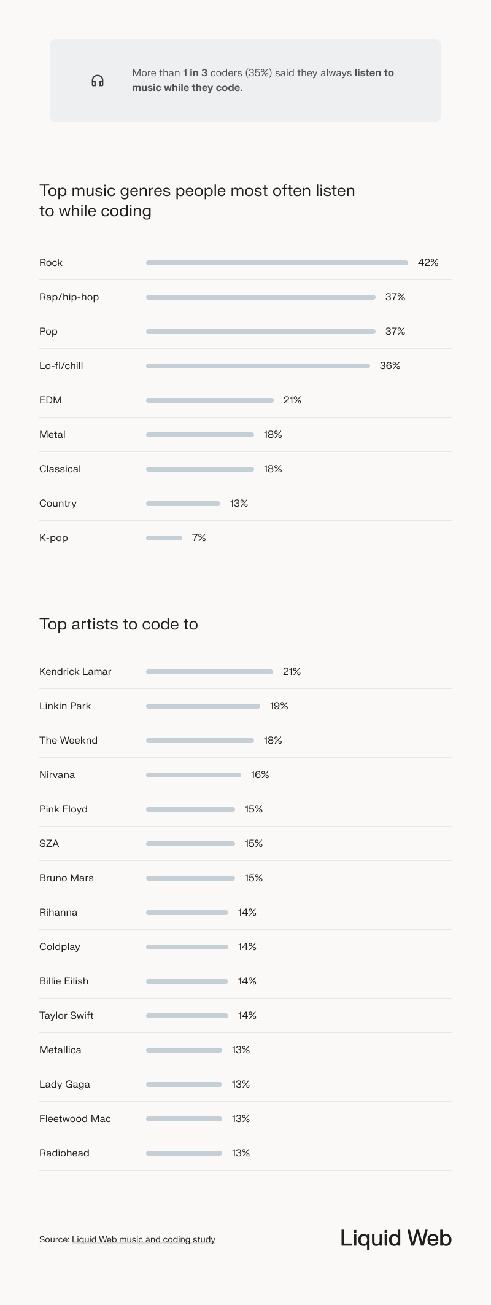The image size is (491, 1305).
Task: Click the Pink Floyd artist label
Action: point(63,809)
